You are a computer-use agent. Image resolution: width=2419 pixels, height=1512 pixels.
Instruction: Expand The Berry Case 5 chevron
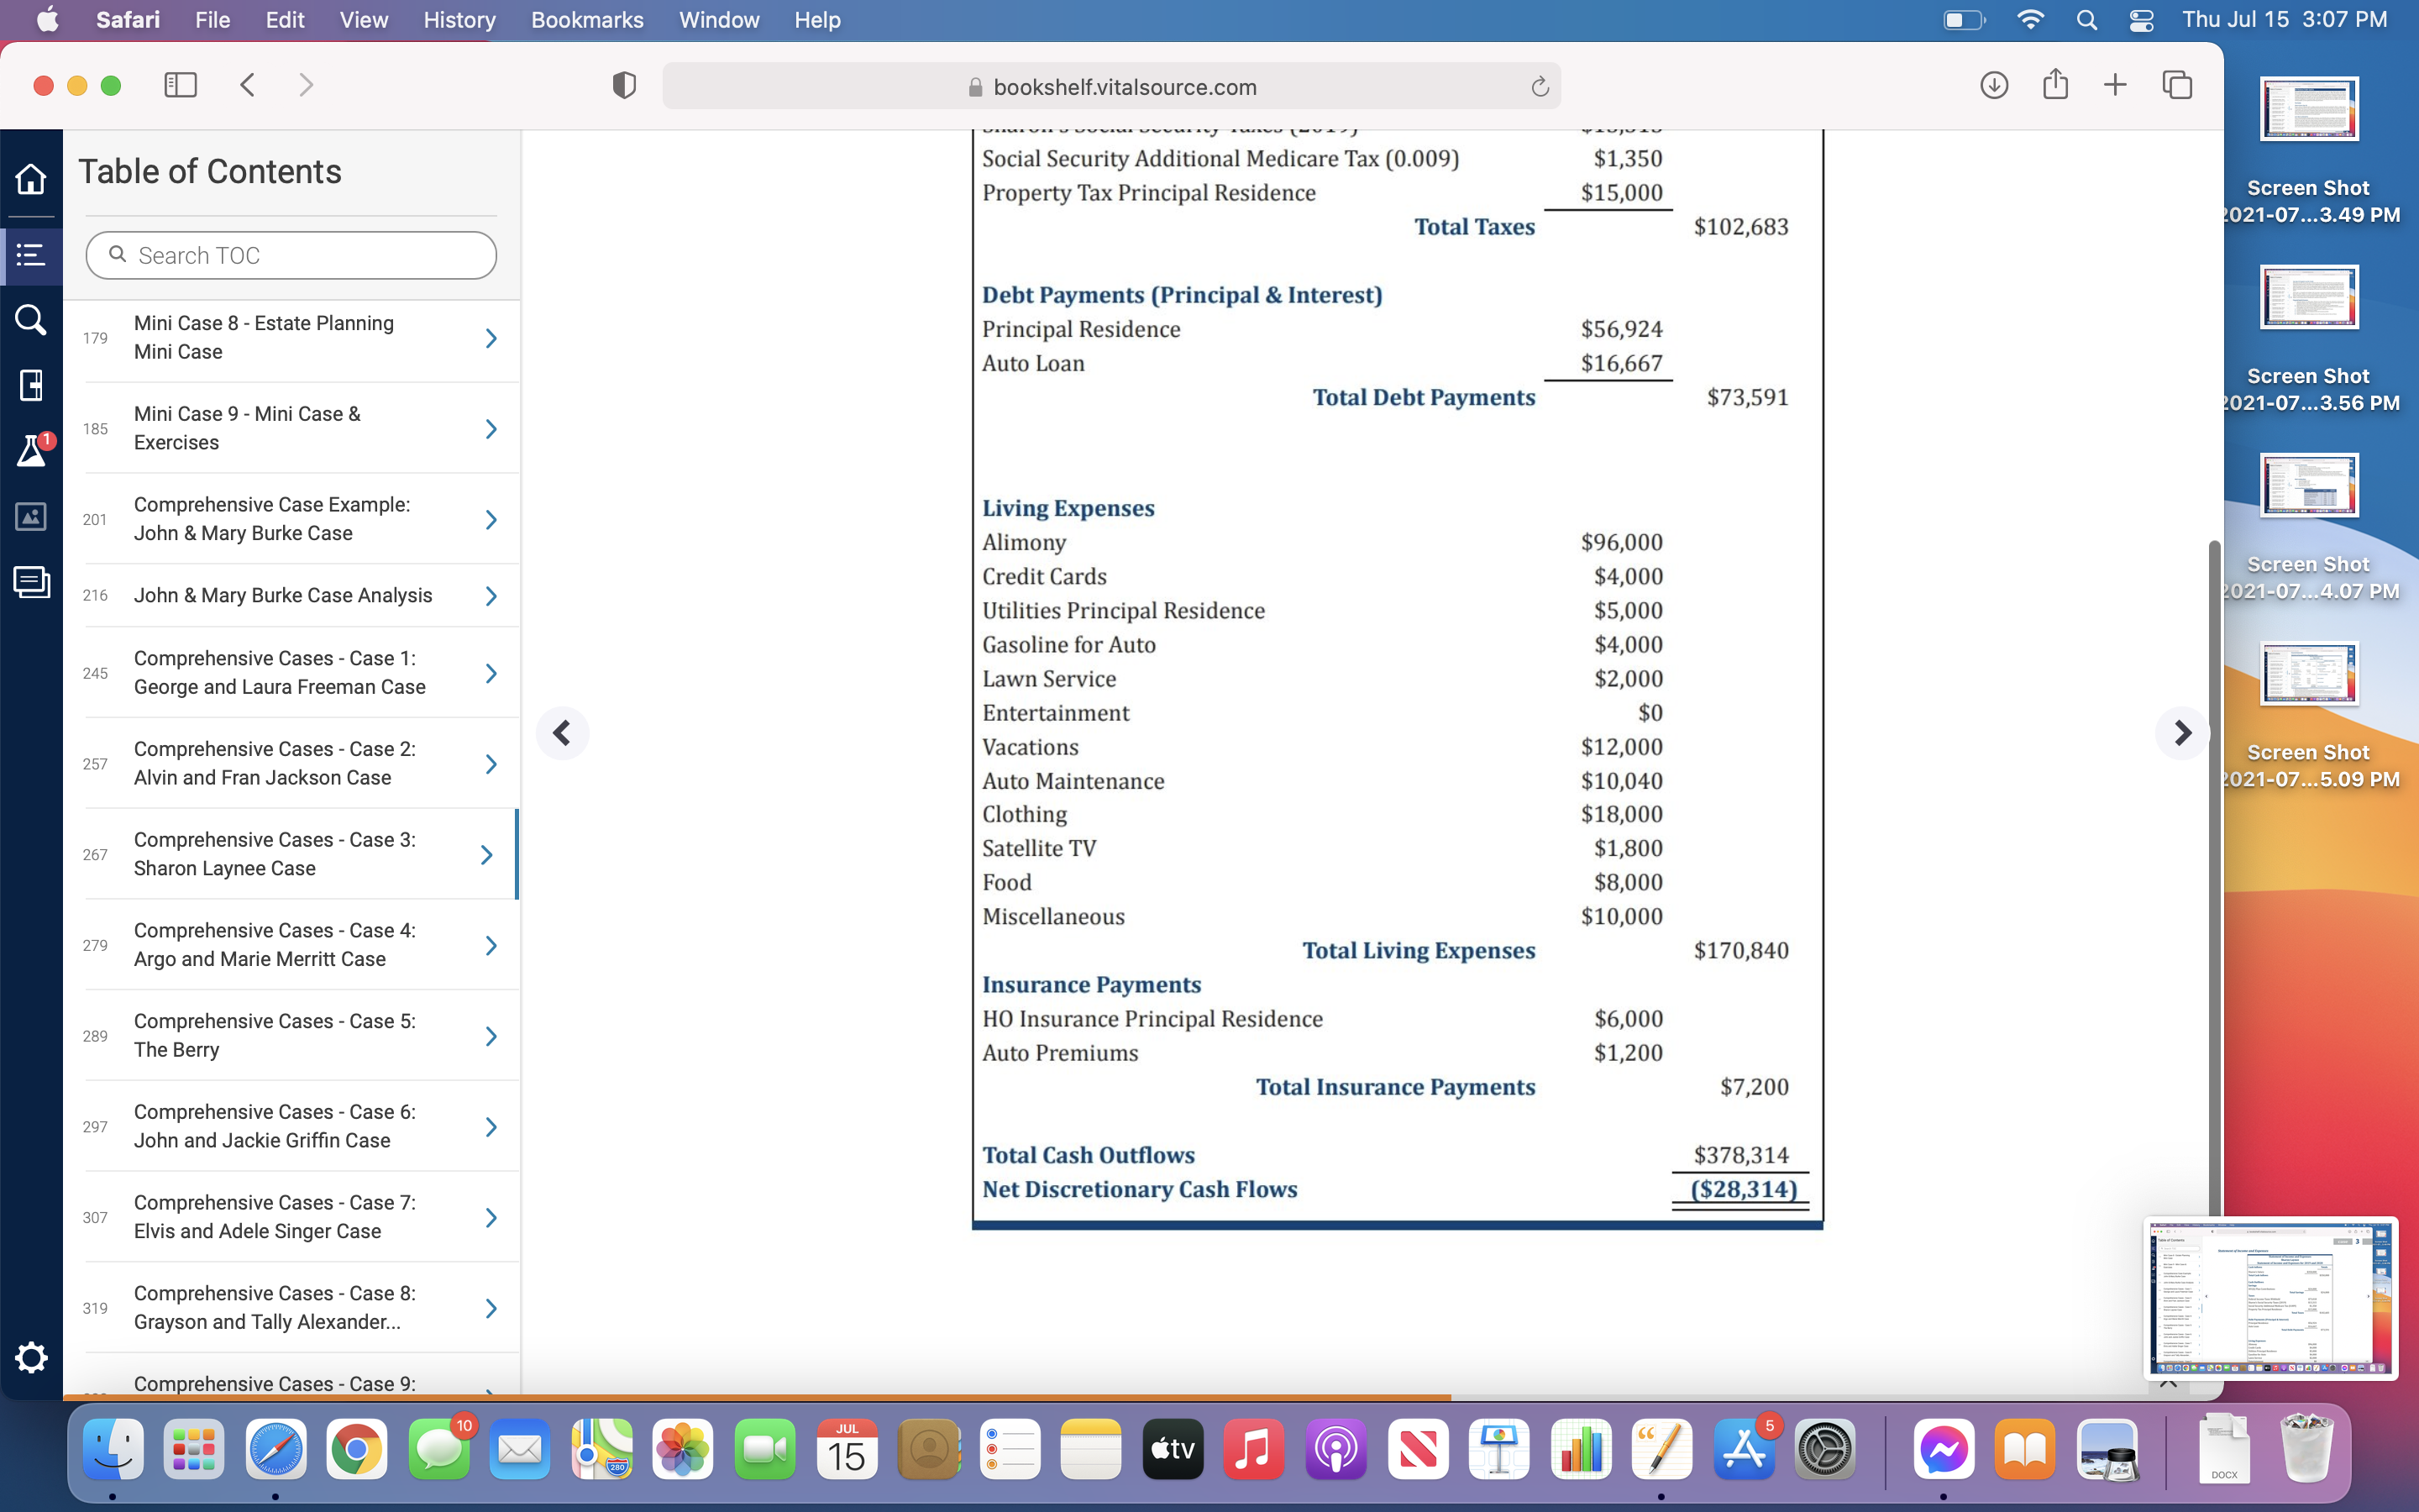pos(491,1036)
